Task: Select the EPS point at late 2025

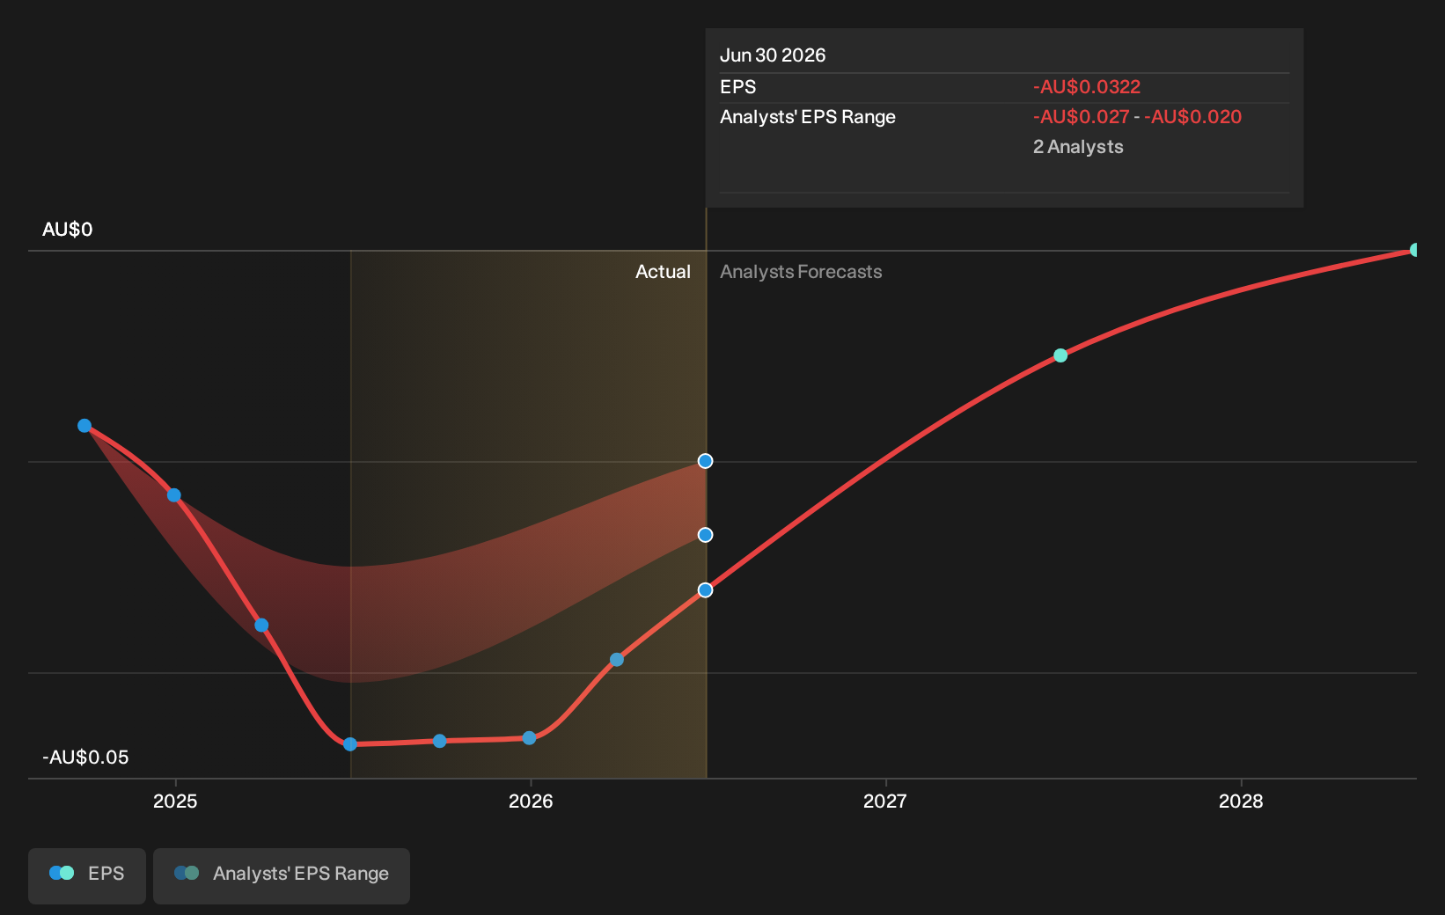Action: pos(440,742)
